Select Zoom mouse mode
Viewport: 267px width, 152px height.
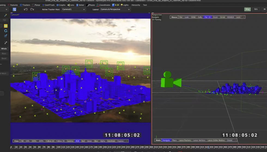click(x=215, y=17)
